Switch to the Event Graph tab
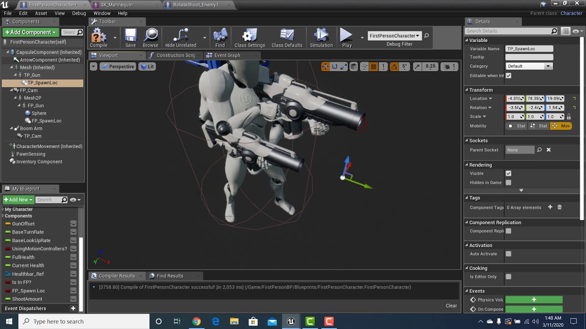586x329 pixels. (227, 55)
